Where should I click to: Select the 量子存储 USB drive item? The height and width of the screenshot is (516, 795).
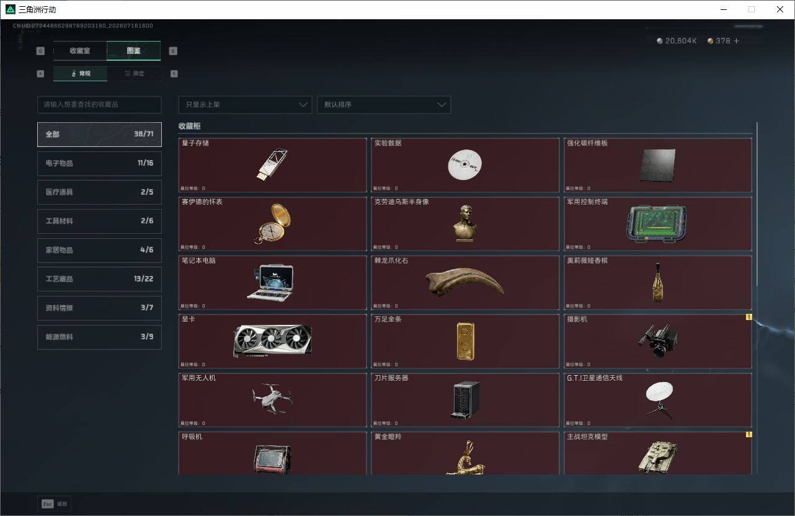(x=273, y=165)
